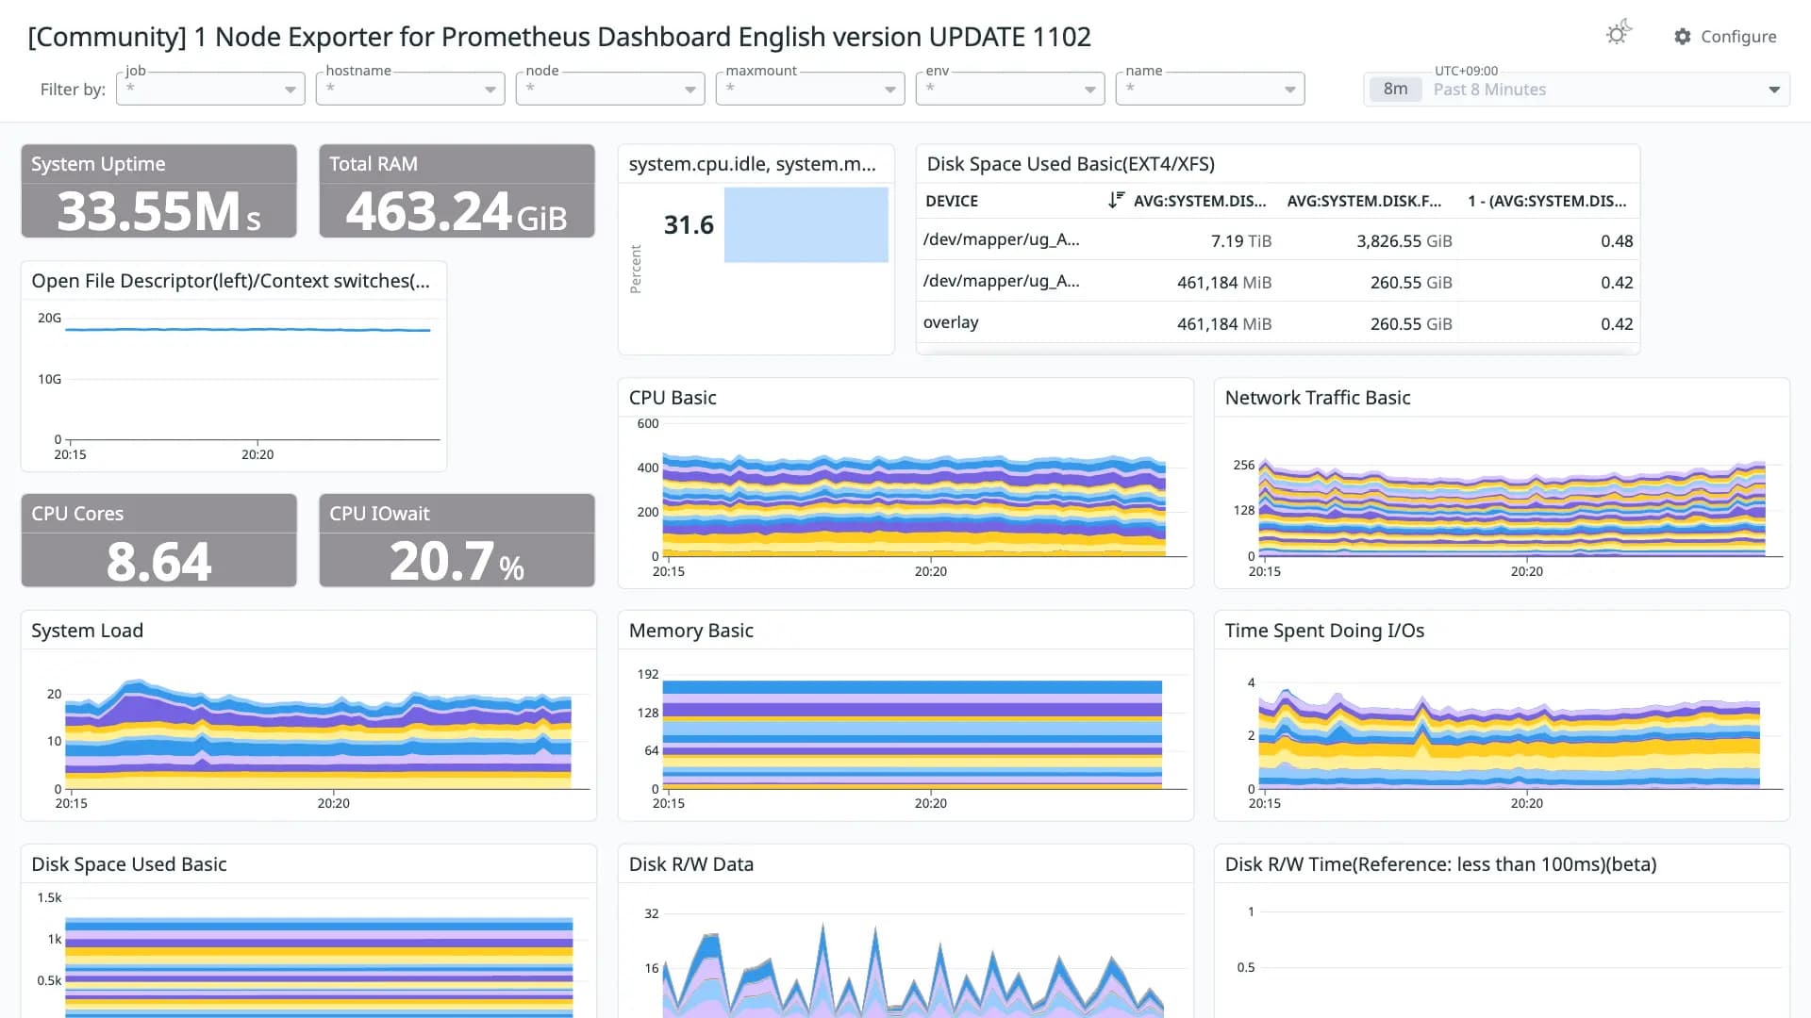The image size is (1811, 1018).
Task: Click the CPU Cores 8.64 value
Action: [158, 561]
